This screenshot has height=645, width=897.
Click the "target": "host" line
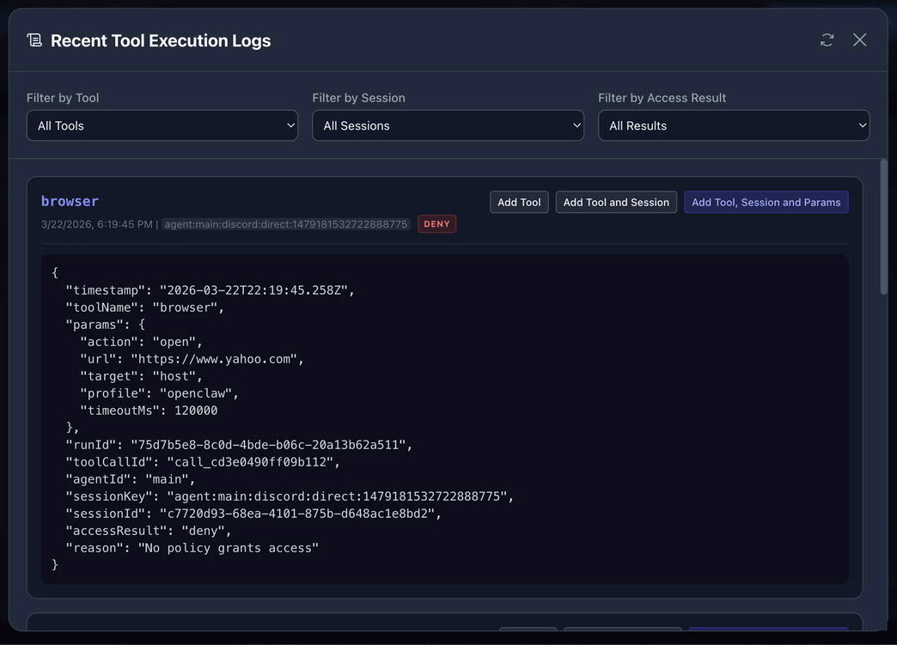141,376
